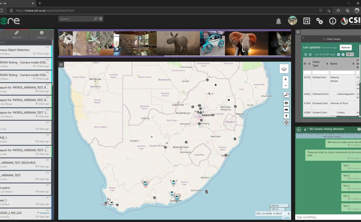Click the house marker near Limpopo on the map
Screen dimensions: 361x222
pyautogui.click(x=215, y=85)
